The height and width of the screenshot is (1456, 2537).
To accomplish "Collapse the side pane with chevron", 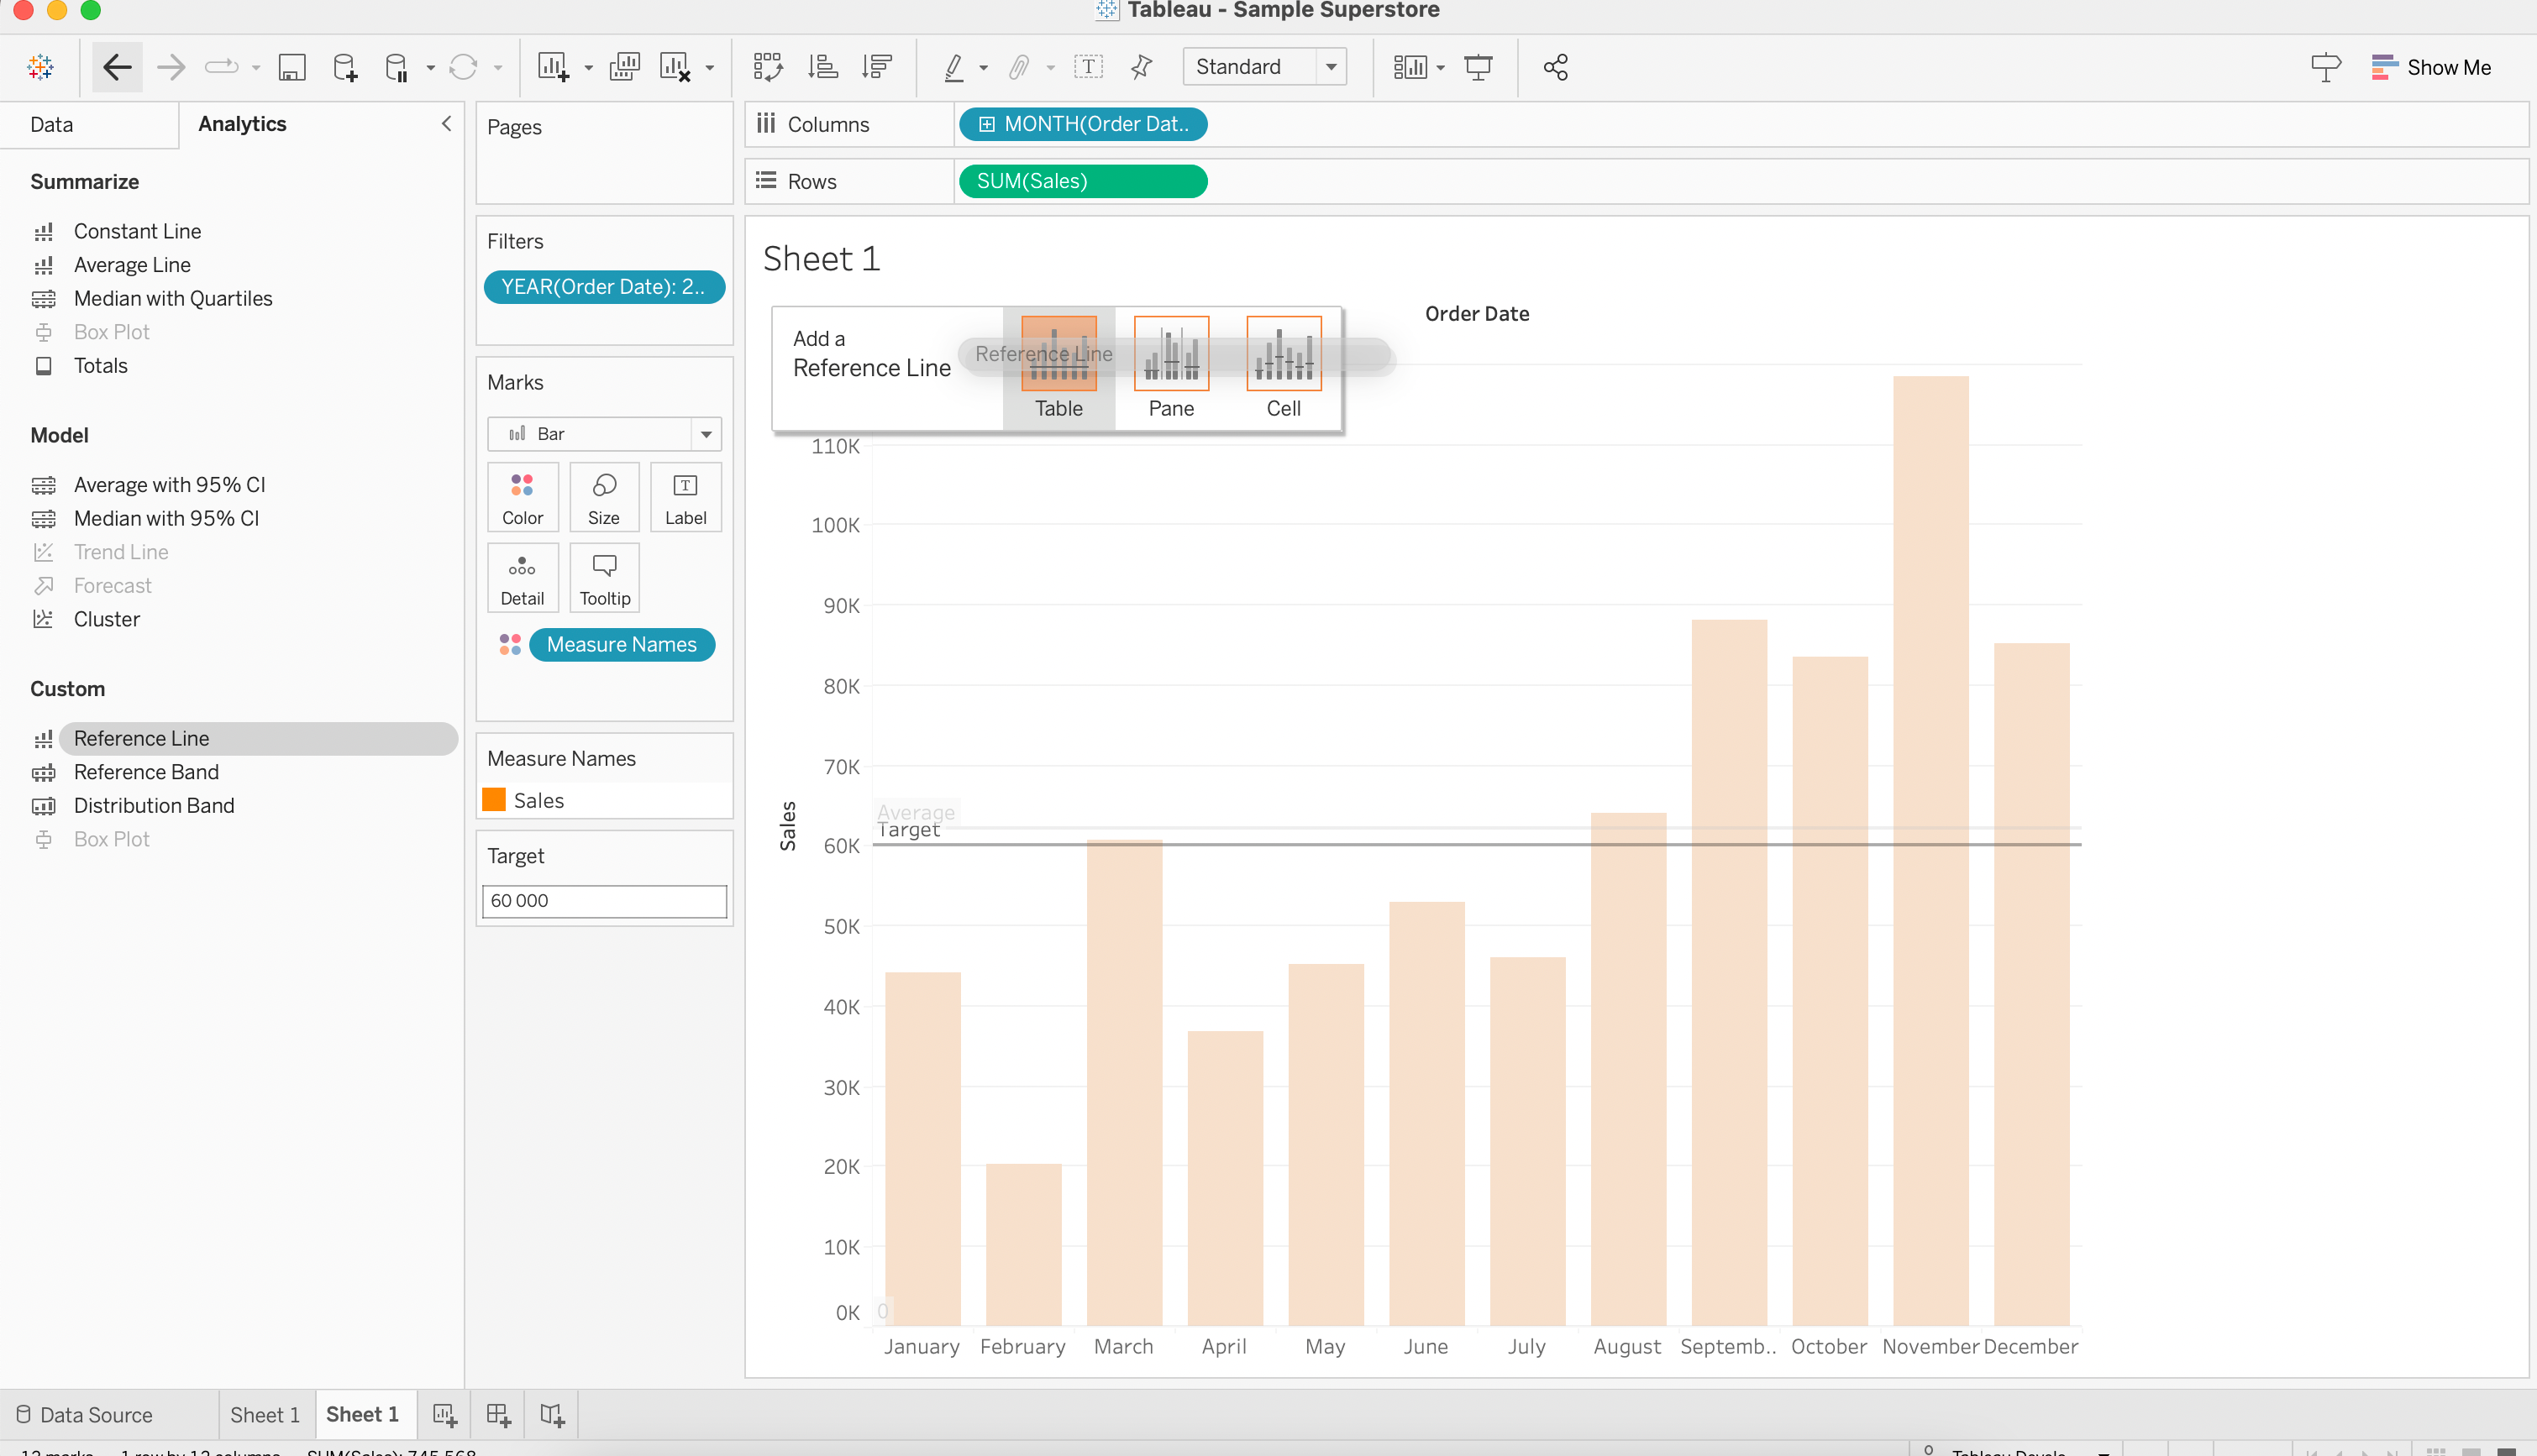I will pos(446,123).
